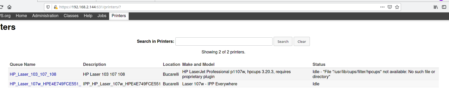This screenshot has height=104, width=449.
Task: Toggle the browser sidebar icon
Action: [444, 7]
